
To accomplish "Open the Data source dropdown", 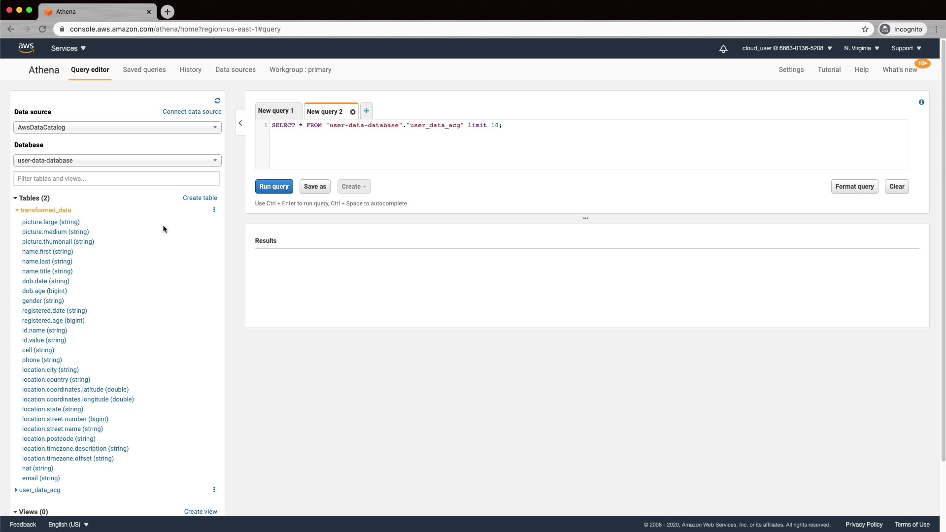I will [117, 128].
